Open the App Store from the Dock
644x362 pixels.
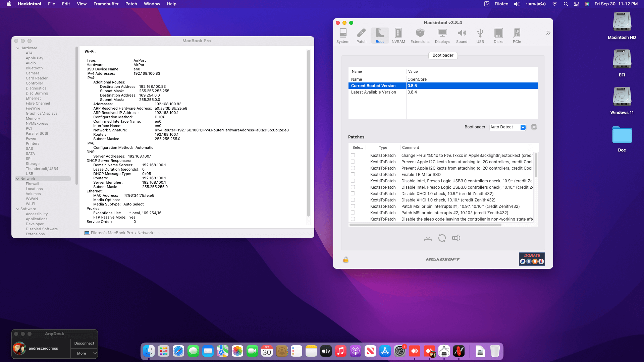385,351
